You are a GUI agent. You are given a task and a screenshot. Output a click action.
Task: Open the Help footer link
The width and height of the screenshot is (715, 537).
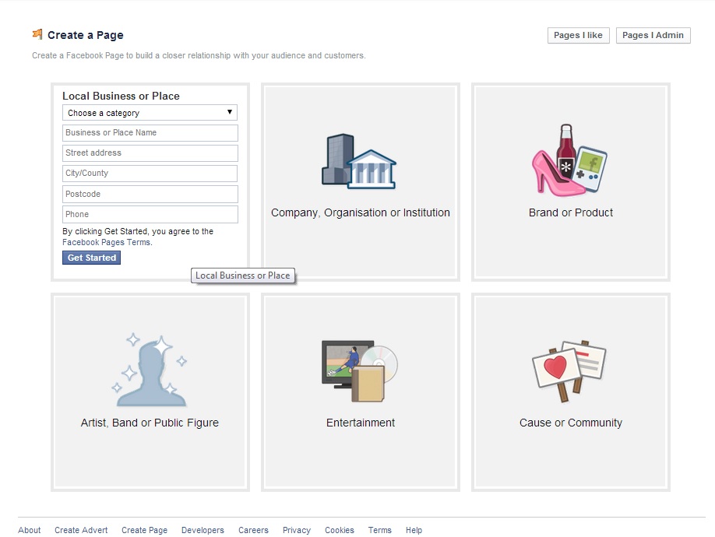coord(414,530)
